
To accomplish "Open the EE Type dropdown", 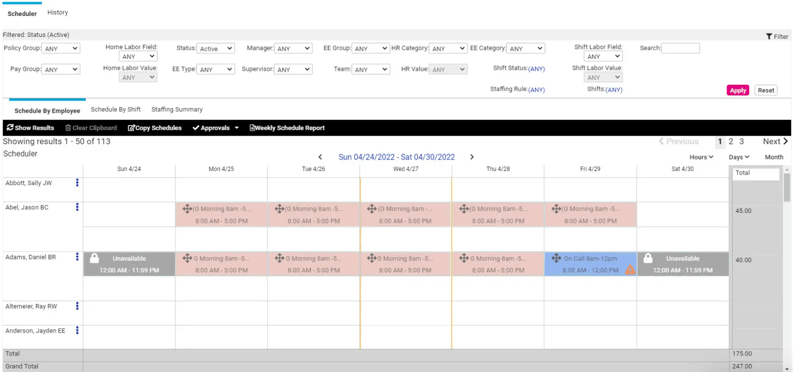I will click(215, 69).
